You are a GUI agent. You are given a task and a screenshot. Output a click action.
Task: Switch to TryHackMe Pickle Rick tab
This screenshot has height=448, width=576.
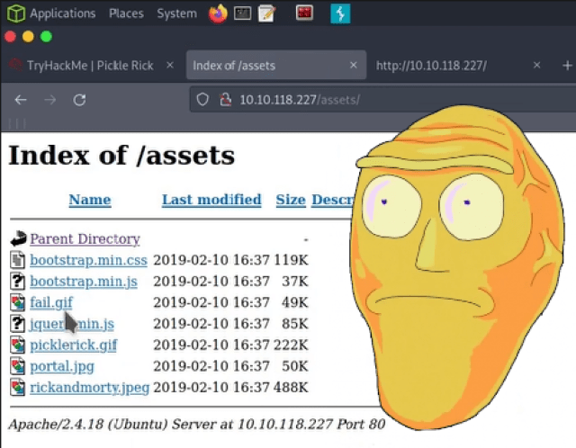pos(90,66)
